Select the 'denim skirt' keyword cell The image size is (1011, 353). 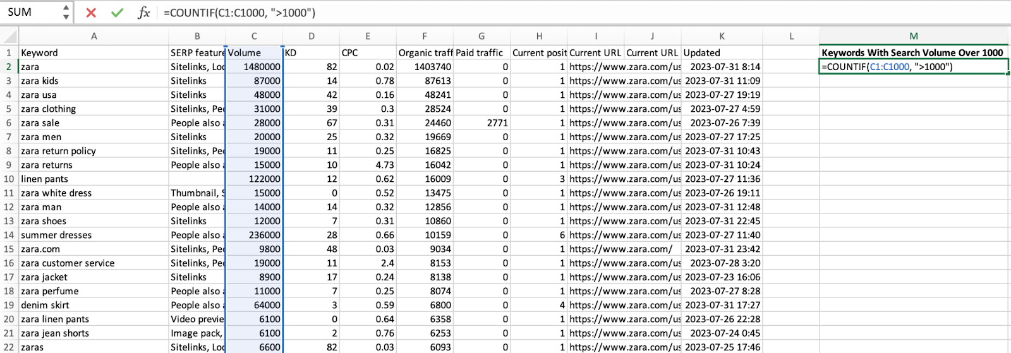(94, 305)
